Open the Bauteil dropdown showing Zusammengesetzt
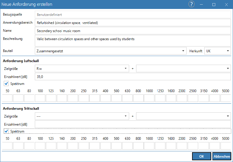The height and width of the screenshot is (162, 233). coord(111,51)
